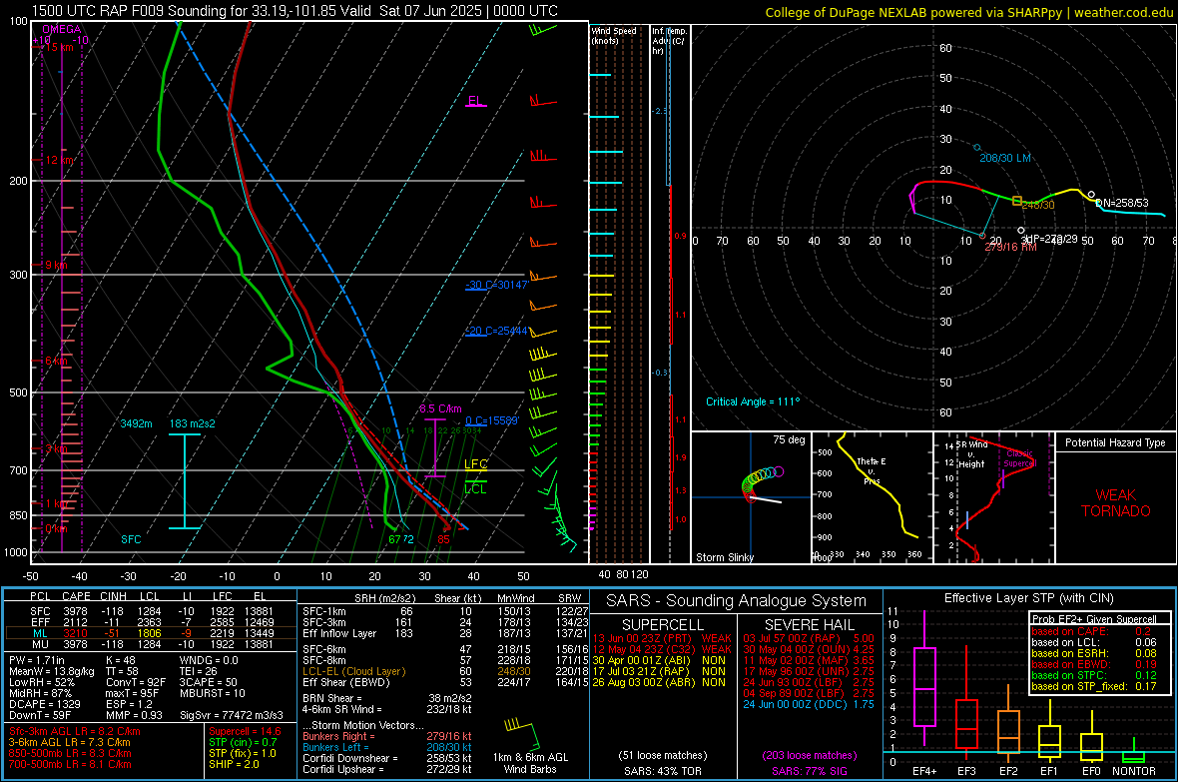The image size is (1178, 782).
Task: Click the -30 C=30147 height label
Action: click(496, 285)
